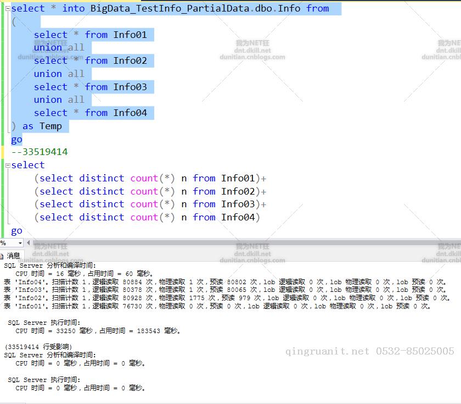Click the 'Temp' alias name
Screen dimensions: 461x404
pyautogui.click(x=50, y=126)
